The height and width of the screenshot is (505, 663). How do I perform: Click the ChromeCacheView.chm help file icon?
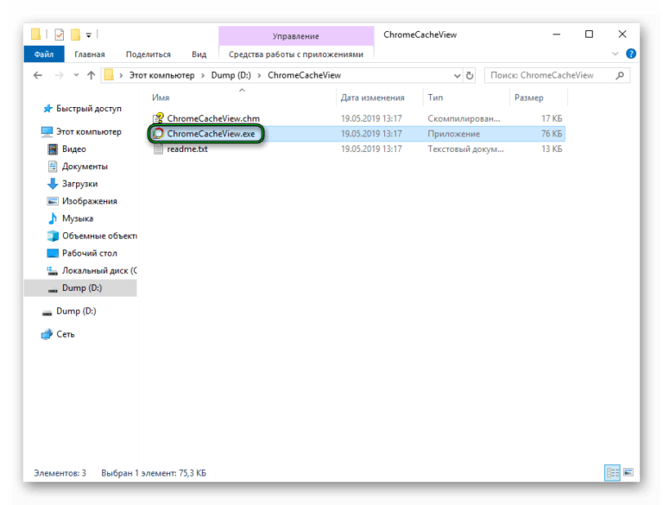158,118
